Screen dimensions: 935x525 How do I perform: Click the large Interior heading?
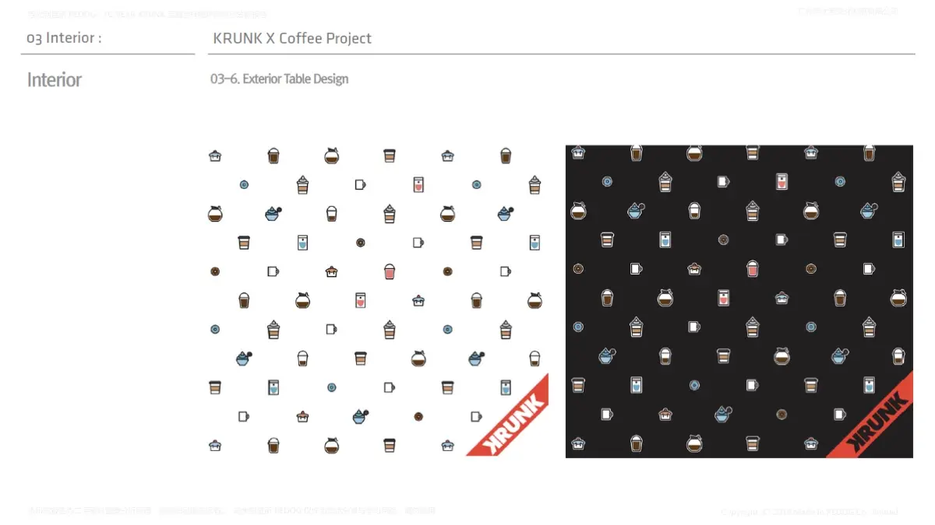tap(55, 79)
